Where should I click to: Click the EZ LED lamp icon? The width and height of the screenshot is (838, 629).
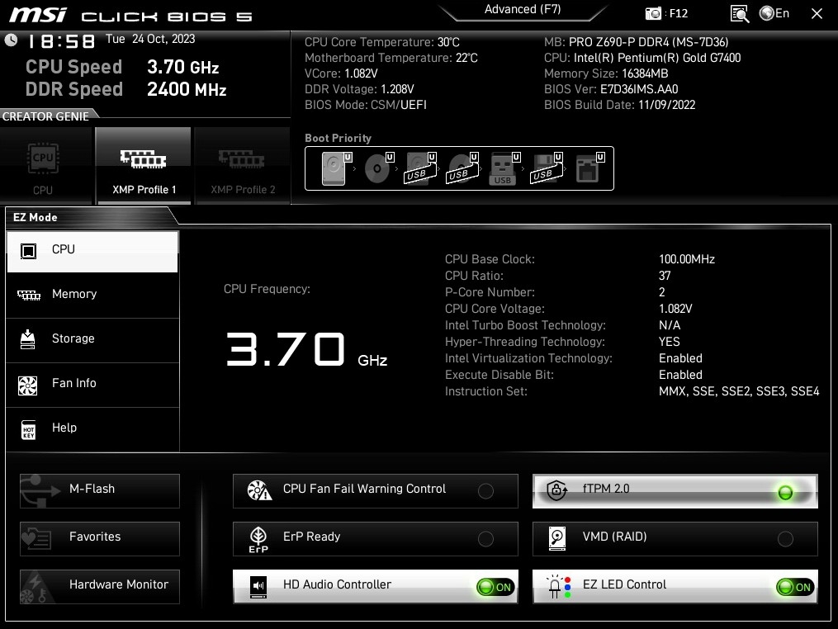point(559,586)
